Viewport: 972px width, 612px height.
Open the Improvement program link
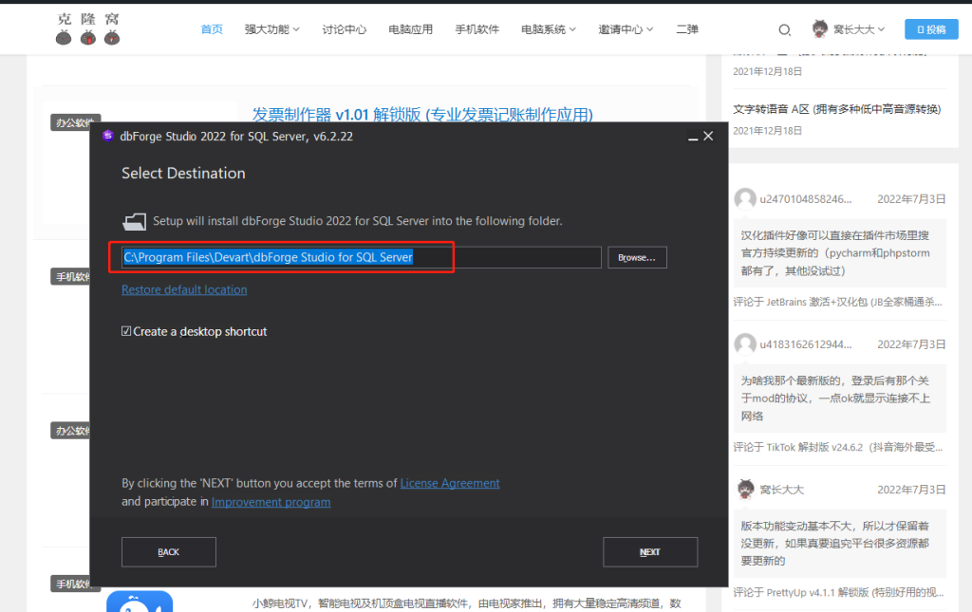pyautogui.click(x=271, y=502)
